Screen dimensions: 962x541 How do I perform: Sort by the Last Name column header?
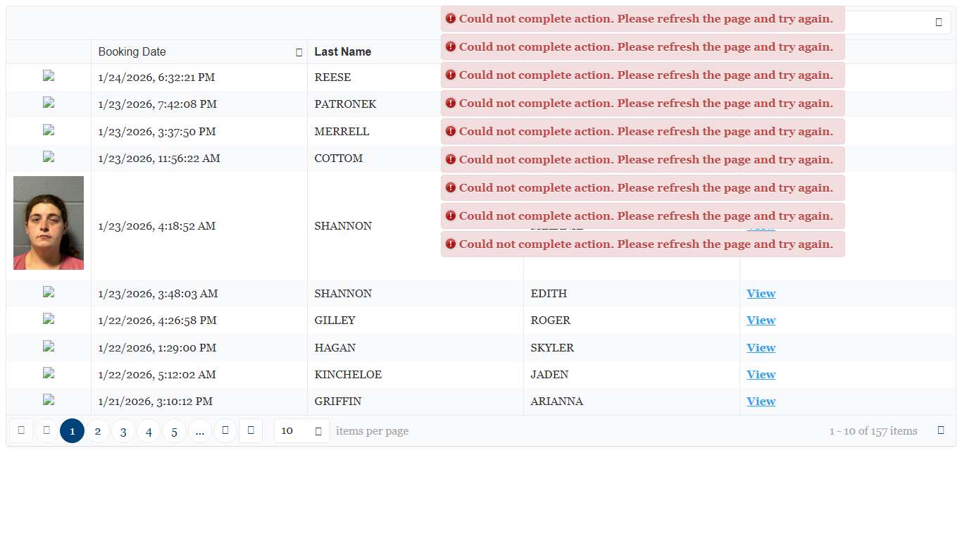coord(343,52)
